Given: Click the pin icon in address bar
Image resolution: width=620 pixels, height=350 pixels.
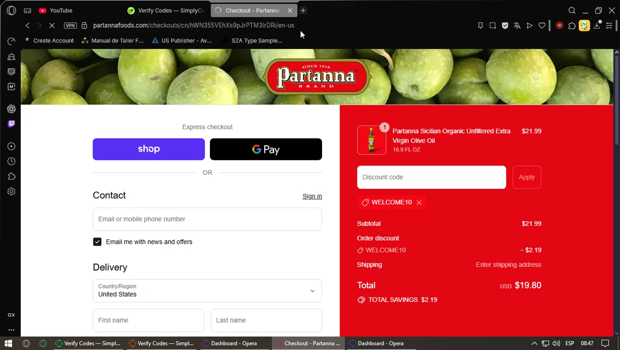Looking at the screenshot, I should tap(480, 26).
